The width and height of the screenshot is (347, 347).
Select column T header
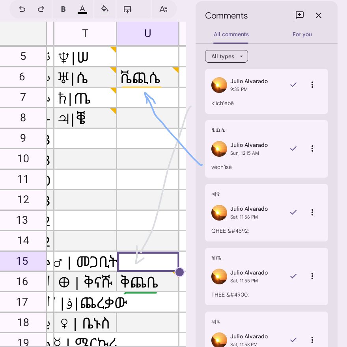coord(85,33)
